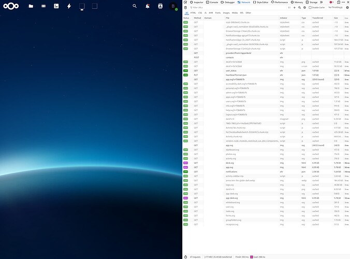350x259 pixels.
Task: Open the unified search magnifier icon
Action: coord(135,6)
